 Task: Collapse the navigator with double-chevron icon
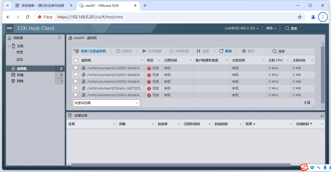pos(60,38)
